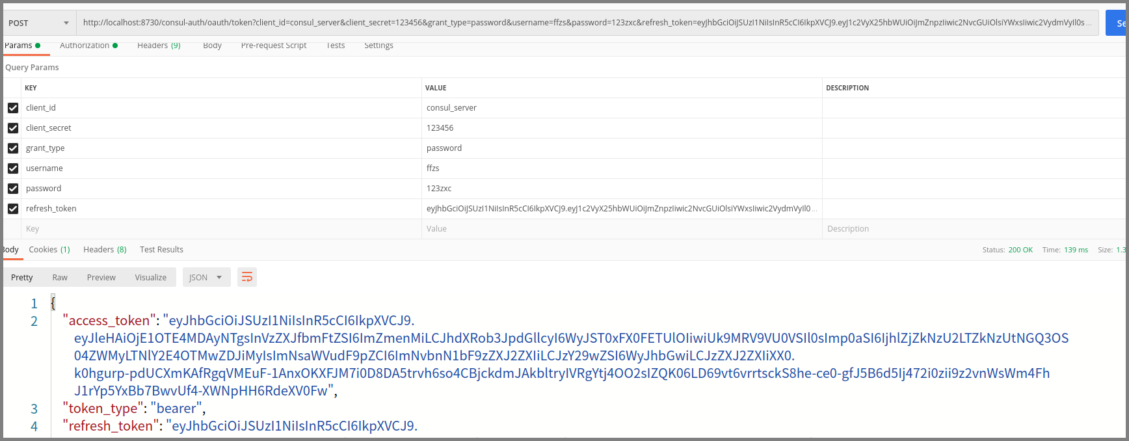Uncheck the client_secret parameter checkbox

click(x=13, y=128)
